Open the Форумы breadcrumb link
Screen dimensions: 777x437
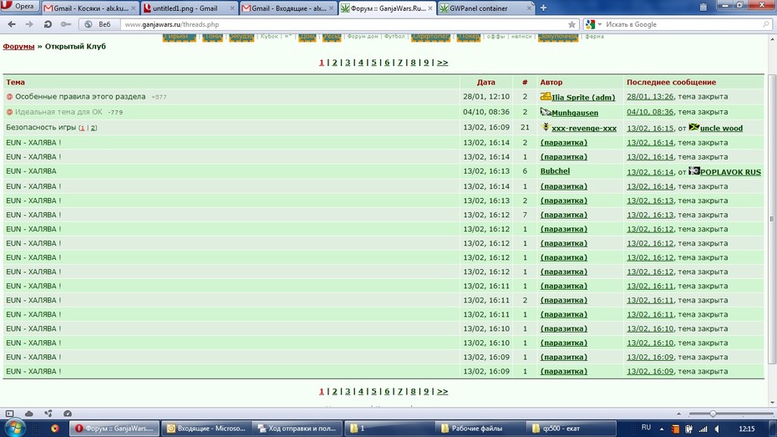[18, 46]
